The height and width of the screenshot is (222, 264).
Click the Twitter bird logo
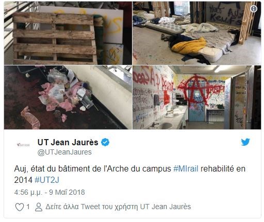click(245, 142)
